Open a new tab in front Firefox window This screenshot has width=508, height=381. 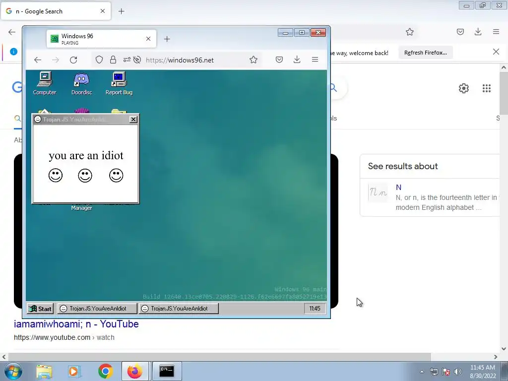[x=167, y=39]
